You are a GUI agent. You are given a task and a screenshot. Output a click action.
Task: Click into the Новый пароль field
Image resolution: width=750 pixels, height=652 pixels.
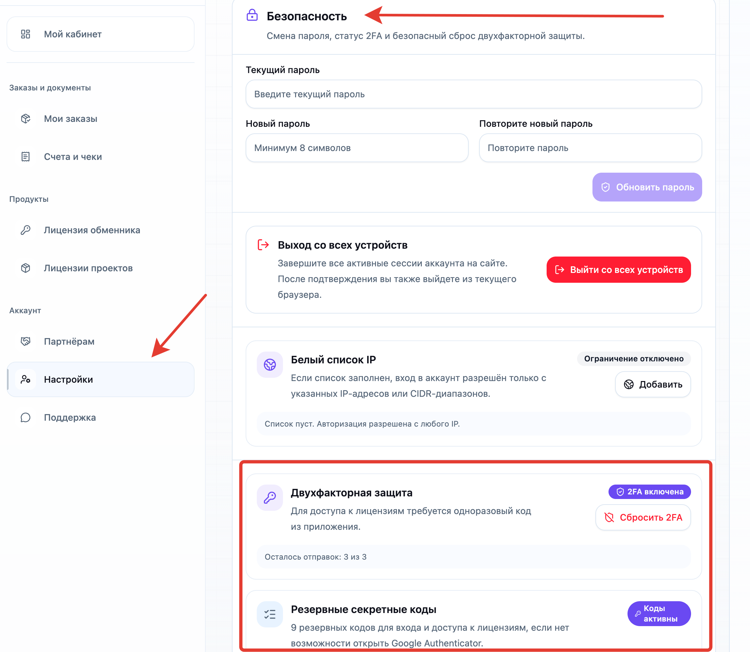(357, 148)
